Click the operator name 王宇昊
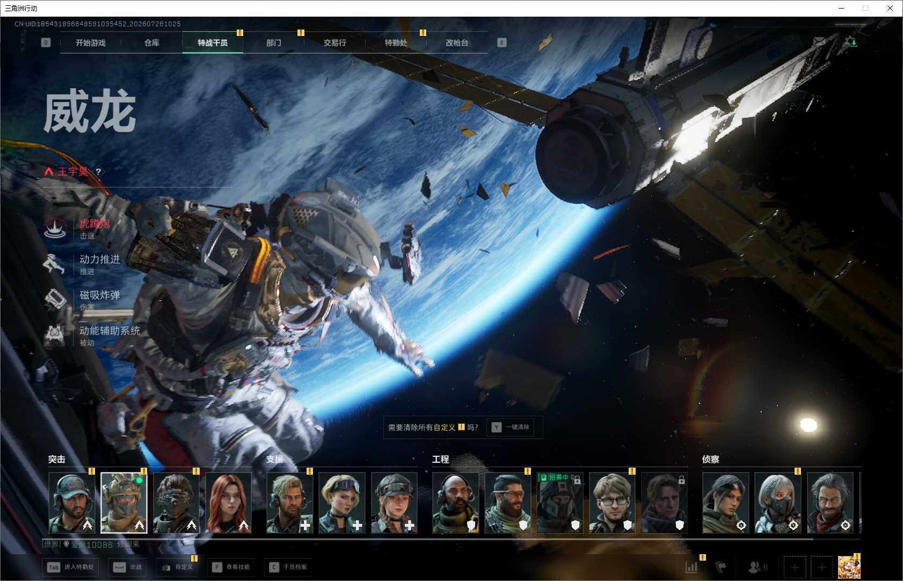The width and height of the screenshot is (903, 581). point(72,171)
